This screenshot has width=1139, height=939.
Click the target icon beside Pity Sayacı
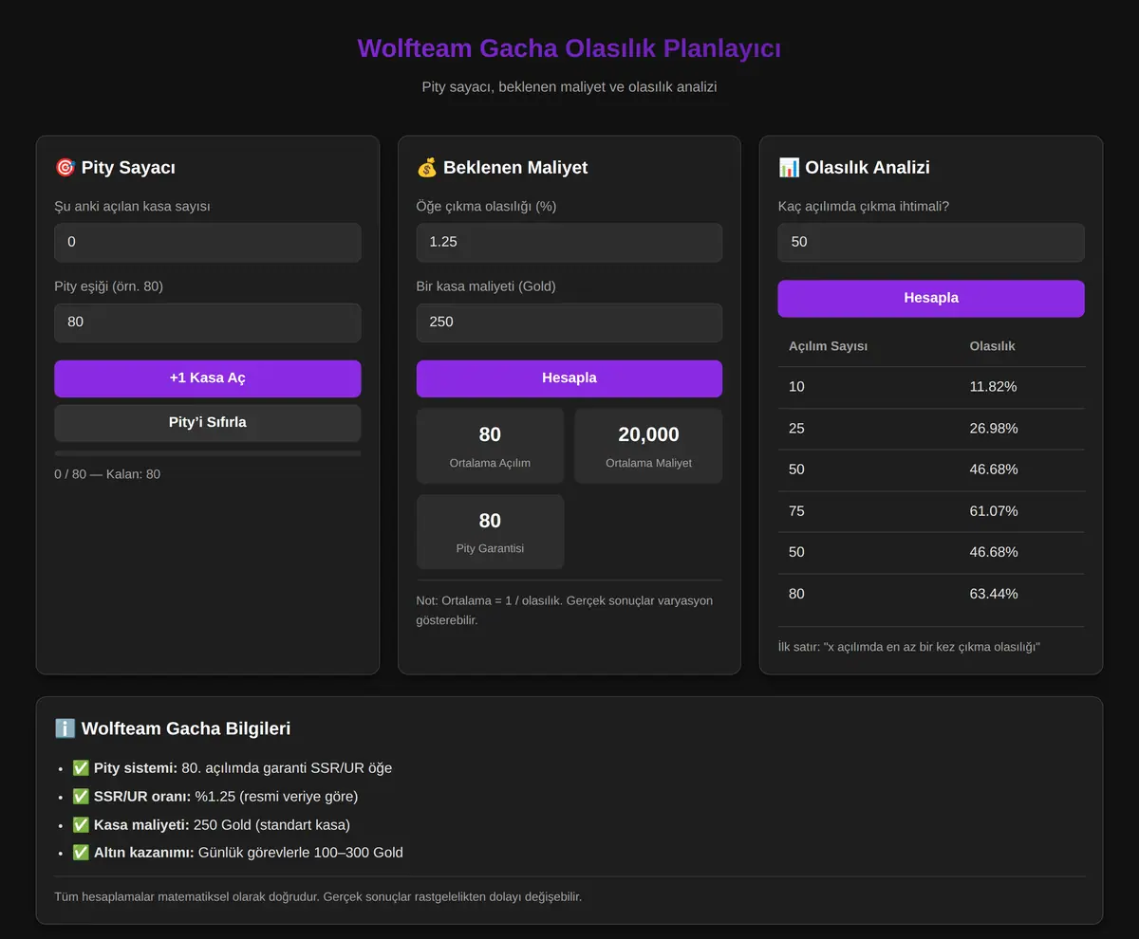[65, 168]
